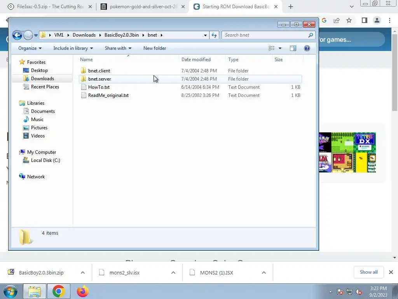Screen dimensions: 398x299
Task: Bookmark this page with the star
Action: pyautogui.click(x=349, y=20)
